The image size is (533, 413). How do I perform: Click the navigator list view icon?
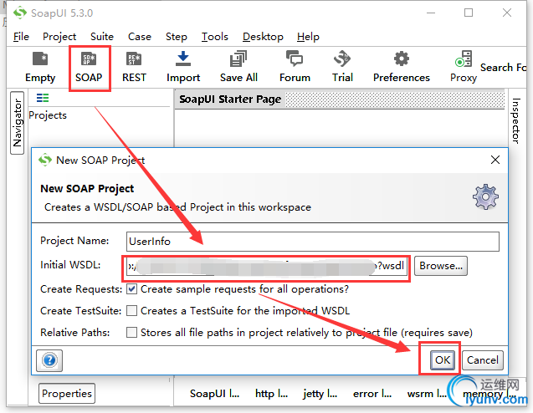[43, 98]
